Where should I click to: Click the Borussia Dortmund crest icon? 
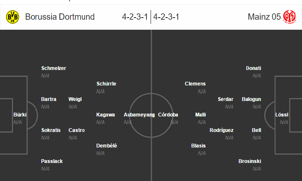point(13,17)
